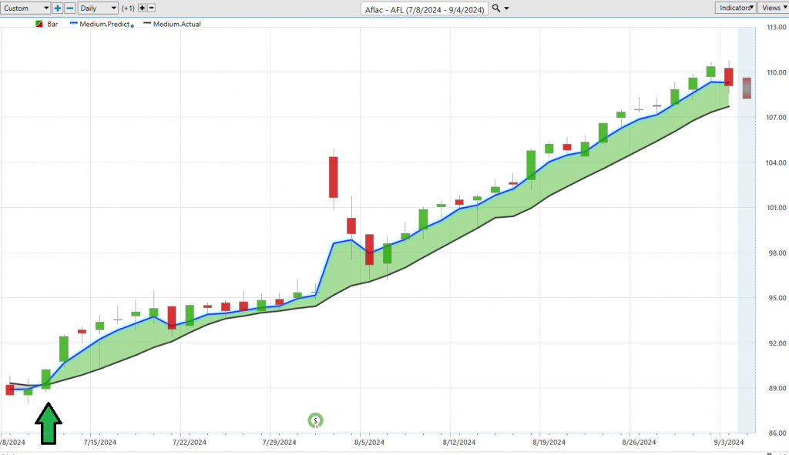Open the Views menu
Viewport: 789px width, 455px height.
[x=773, y=8]
